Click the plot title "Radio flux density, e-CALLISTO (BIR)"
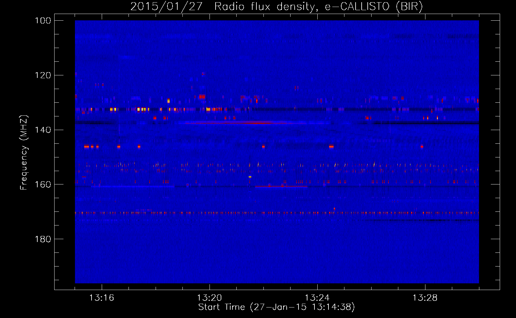516x318 pixels. 319,7
